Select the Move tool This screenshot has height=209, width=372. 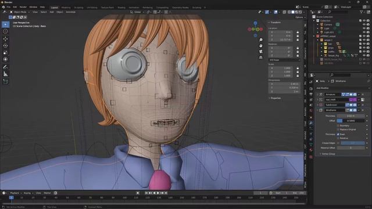tap(5, 39)
